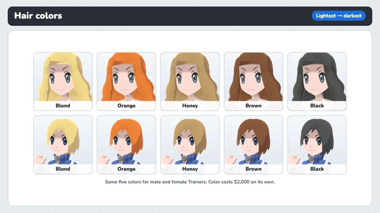Choose the male Honey hair card
This screenshot has height=213, width=380.
click(190, 145)
